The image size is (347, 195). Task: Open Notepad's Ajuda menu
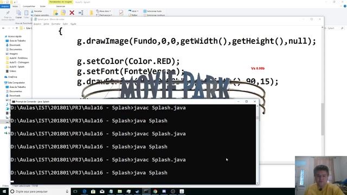pos(73,24)
